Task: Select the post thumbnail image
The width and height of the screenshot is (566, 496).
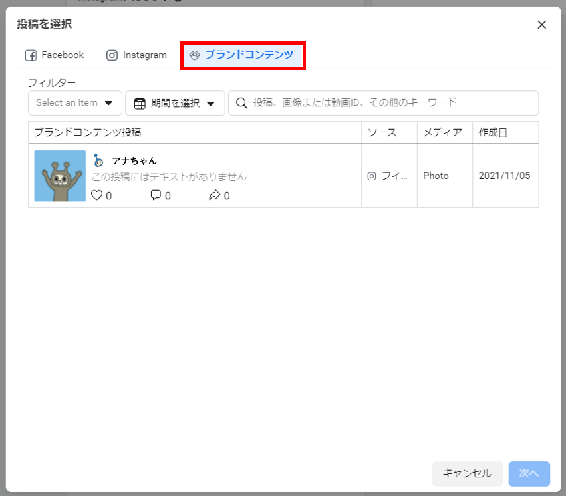Action: tap(60, 176)
